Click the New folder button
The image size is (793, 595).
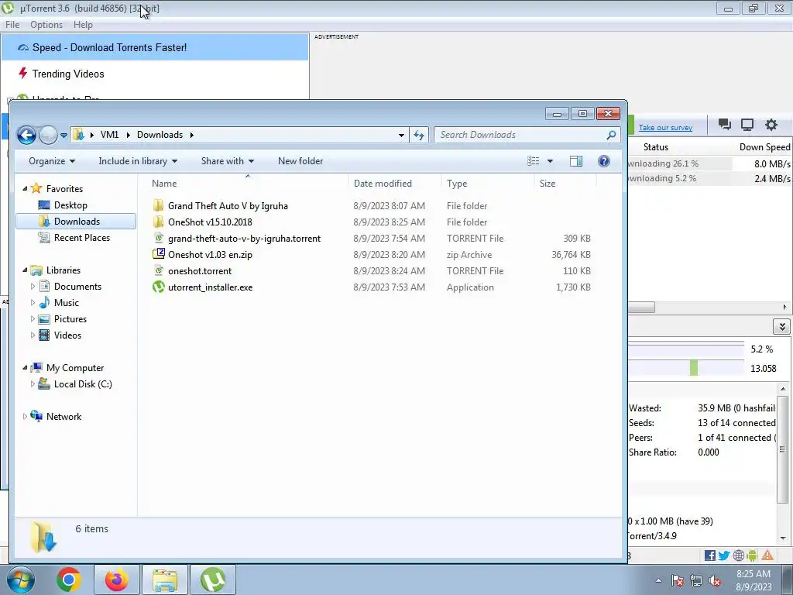click(x=300, y=161)
